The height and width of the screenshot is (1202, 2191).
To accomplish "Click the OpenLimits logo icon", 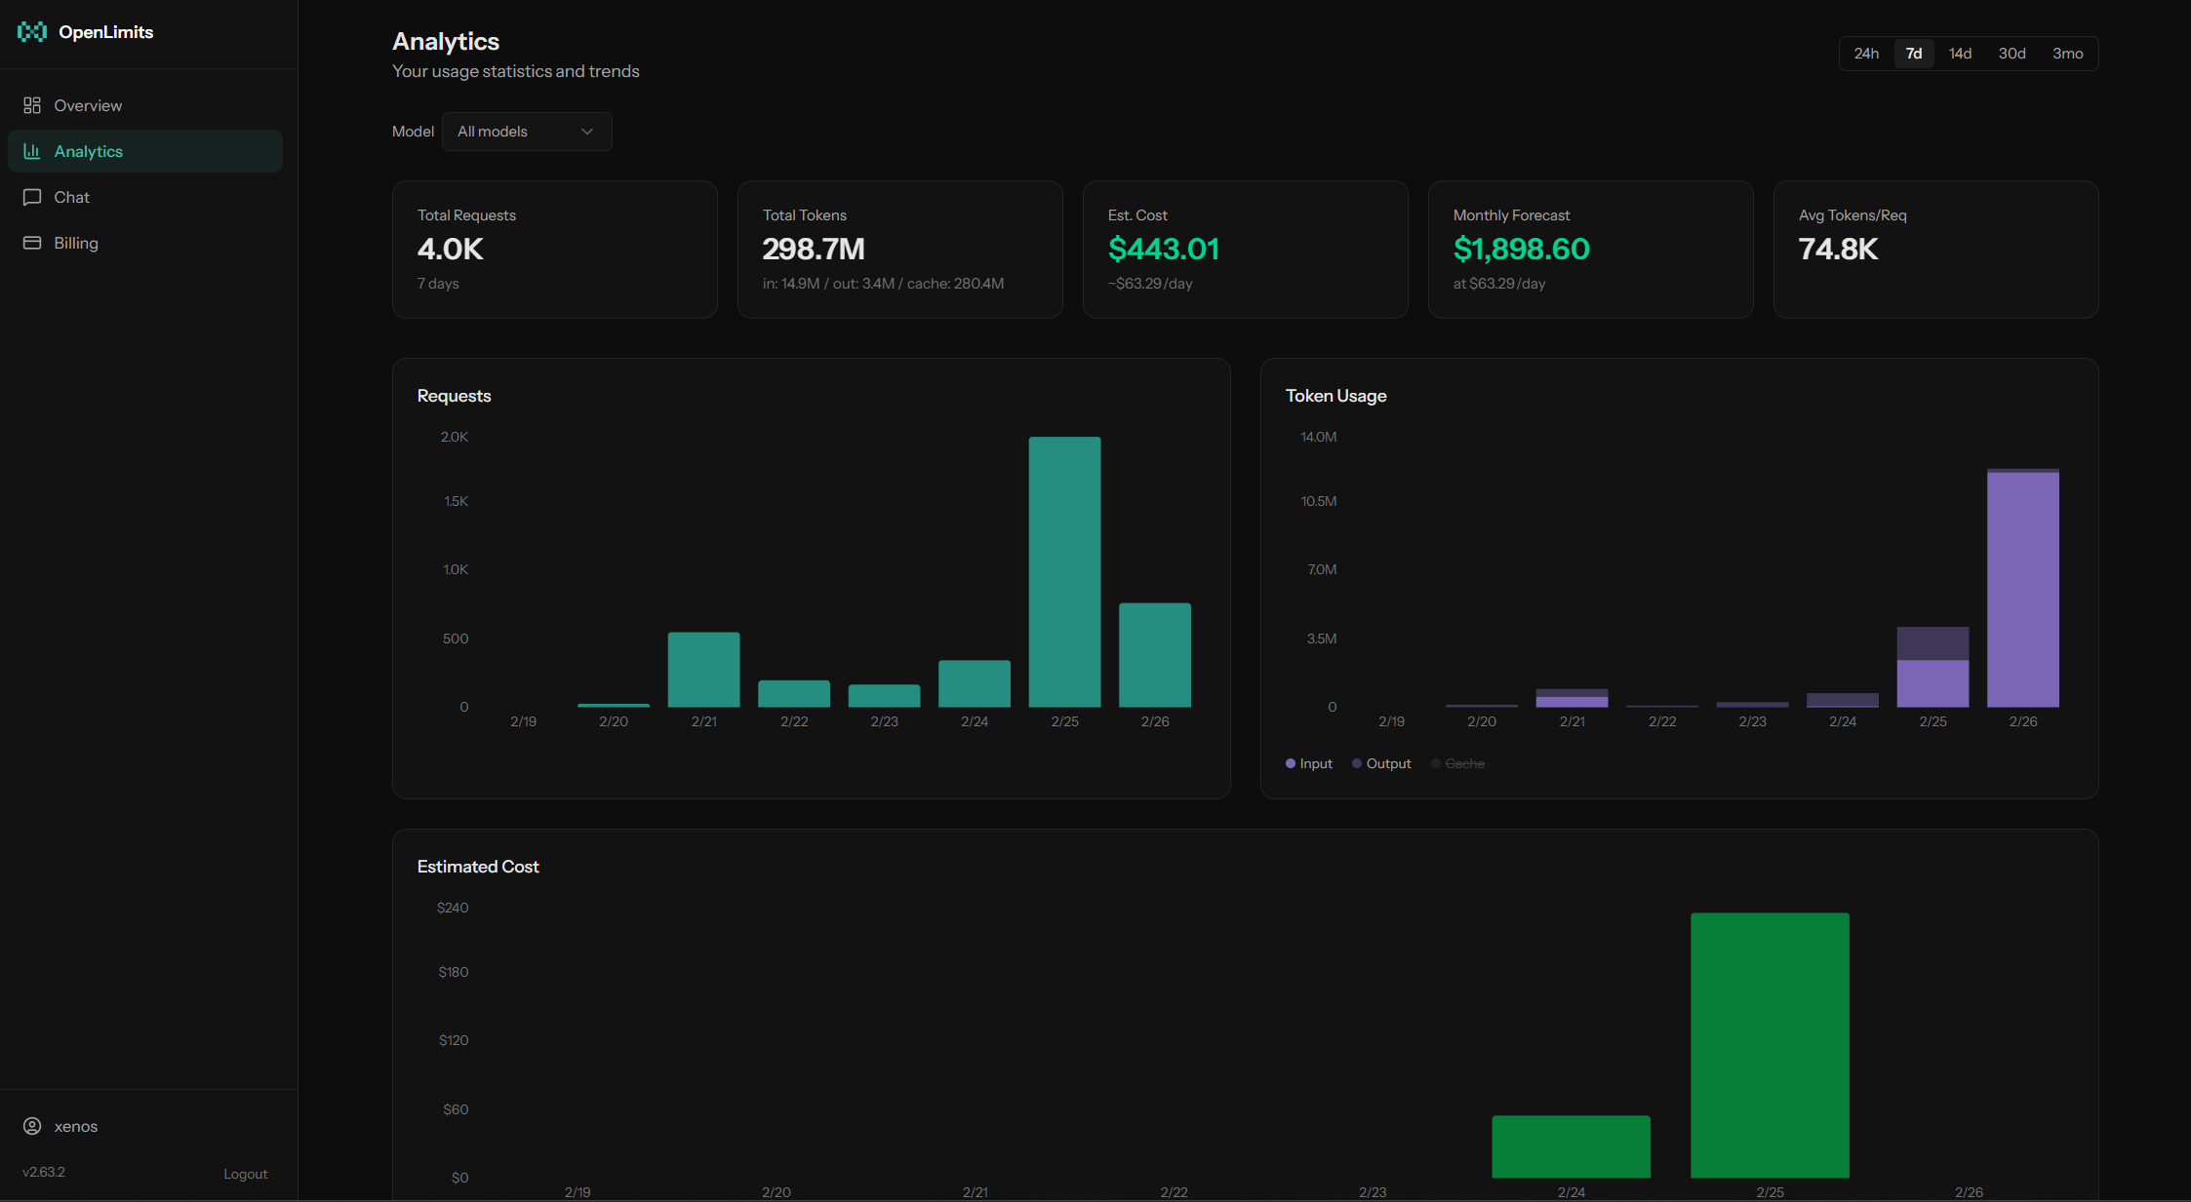I will click(x=32, y=32).
